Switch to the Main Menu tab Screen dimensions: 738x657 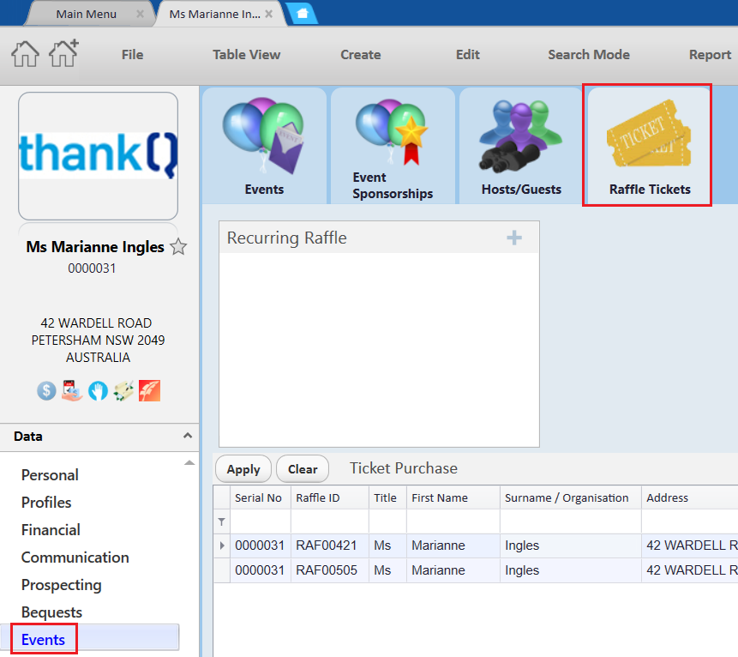tap(86, 14)
